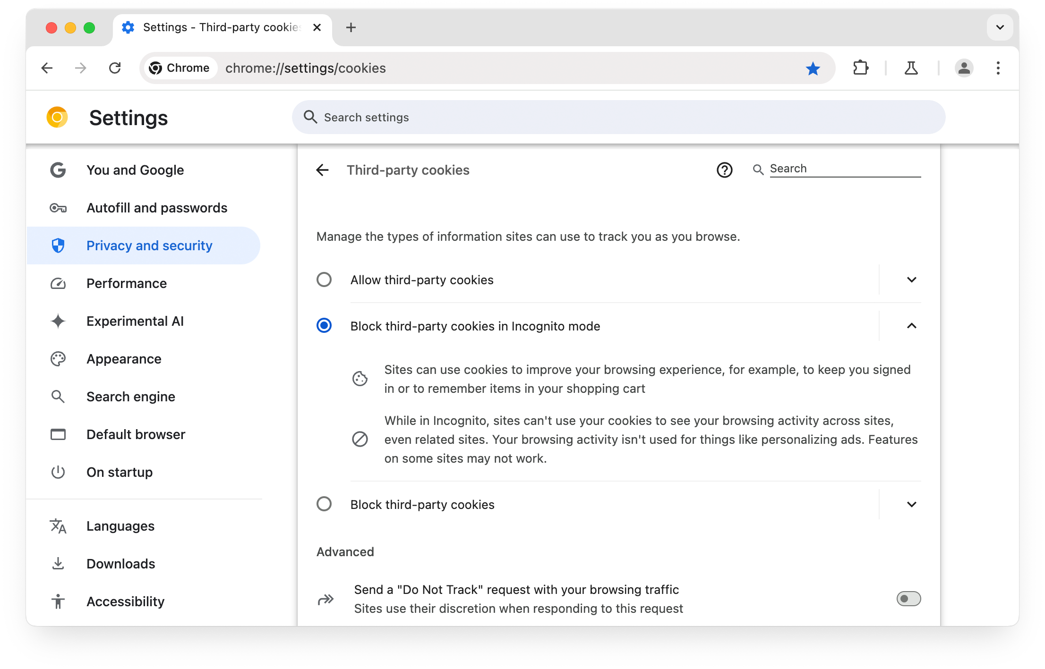The image size is (1045, 669).
Task: Enable the Do Not Track toggle
Action: 907,599
